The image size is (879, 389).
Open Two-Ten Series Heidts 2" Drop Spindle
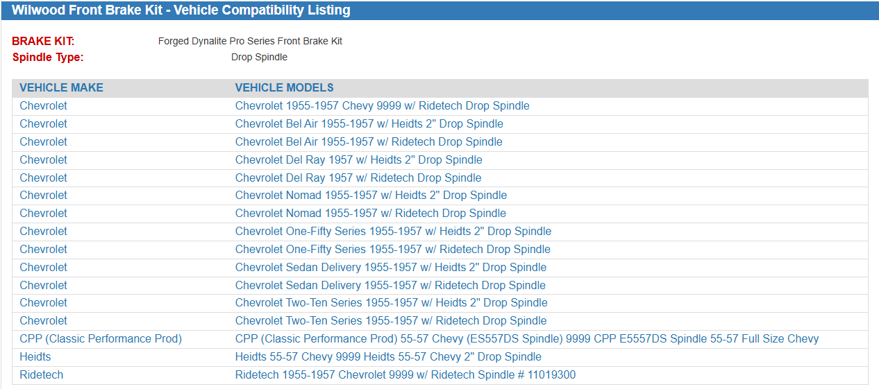(392, 303)
